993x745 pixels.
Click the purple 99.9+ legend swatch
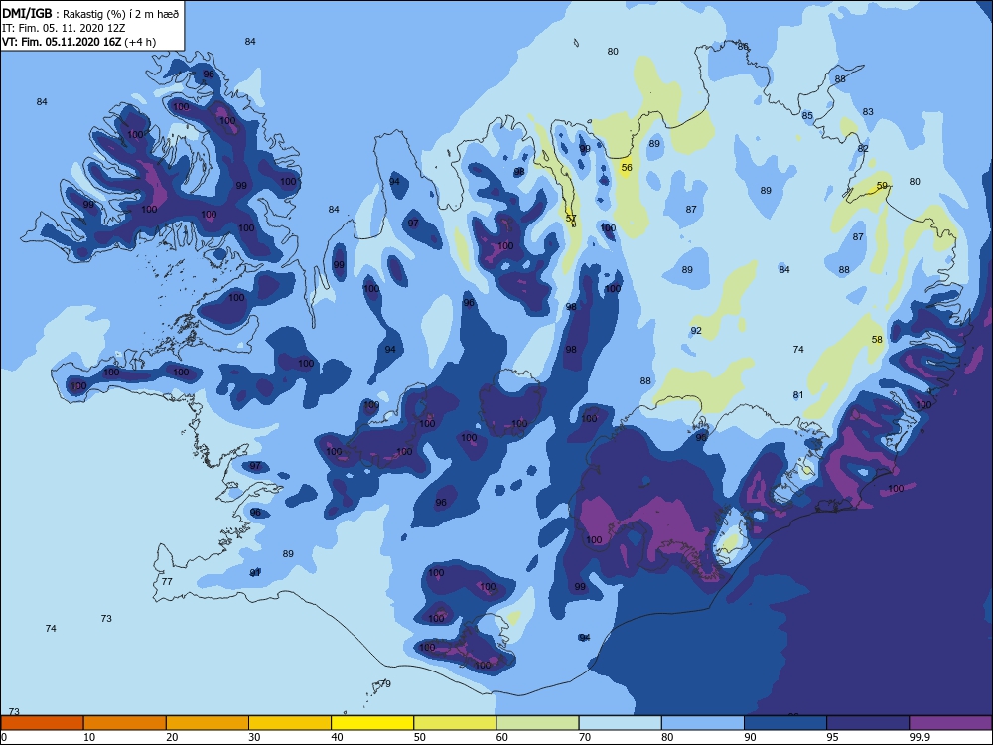tap(950, 723)
